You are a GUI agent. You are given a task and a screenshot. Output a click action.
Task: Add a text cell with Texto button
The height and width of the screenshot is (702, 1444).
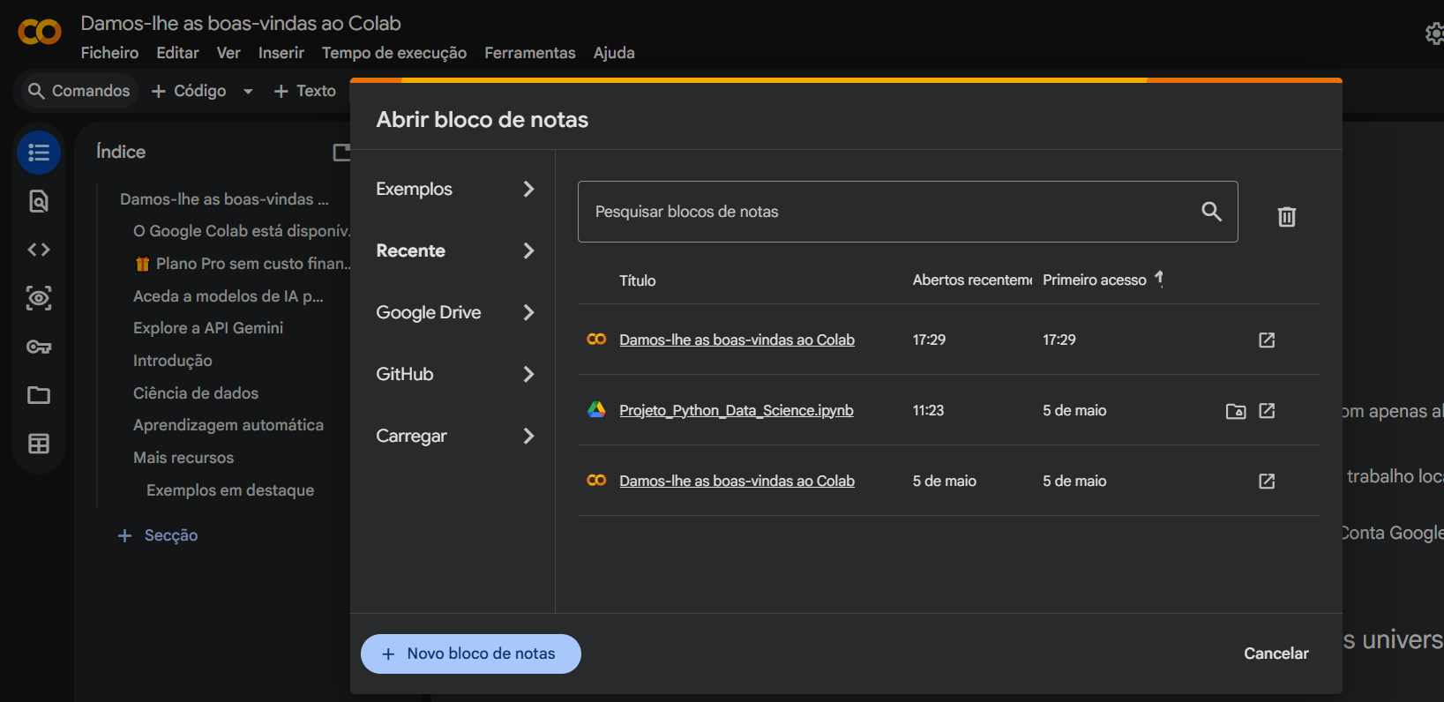pyautogui.click(x=305, y=91)
